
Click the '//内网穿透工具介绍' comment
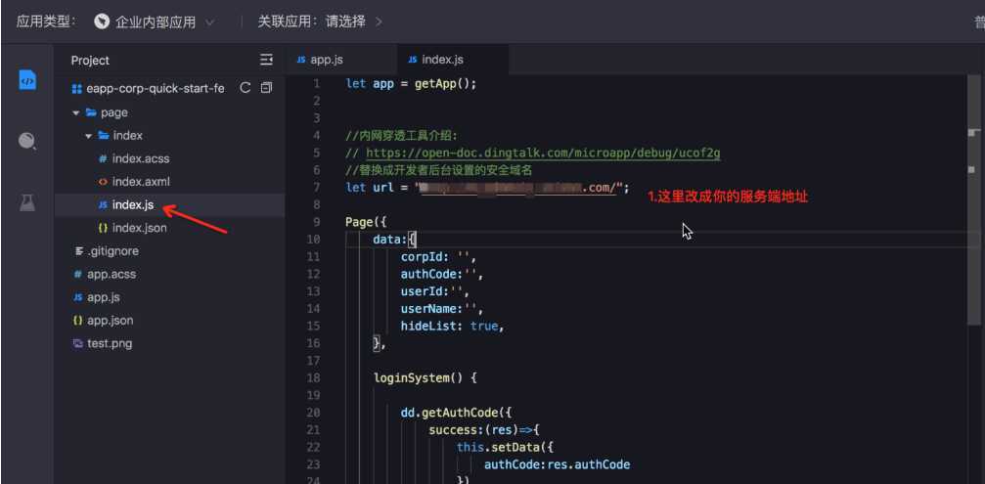click(x=403, y=136)
